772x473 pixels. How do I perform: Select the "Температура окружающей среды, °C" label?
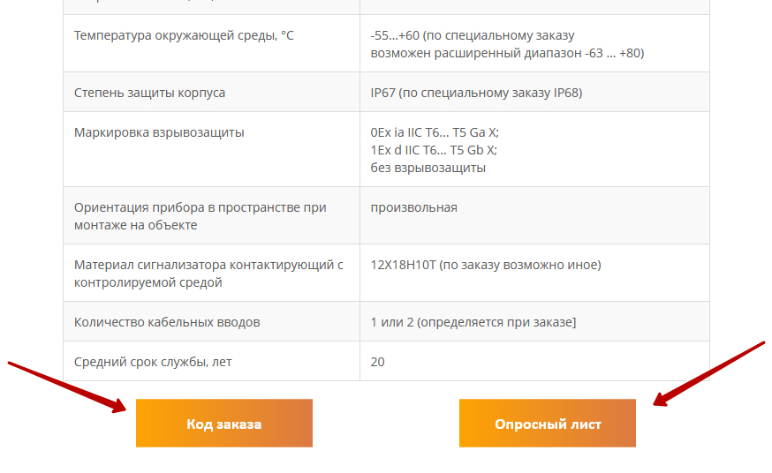tap(184, 35)
